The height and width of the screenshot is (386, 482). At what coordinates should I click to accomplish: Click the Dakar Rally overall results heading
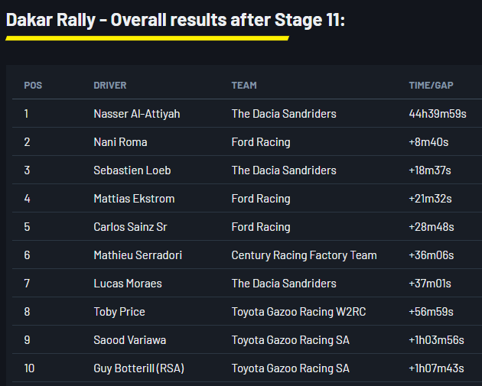(x=175, y=20)
